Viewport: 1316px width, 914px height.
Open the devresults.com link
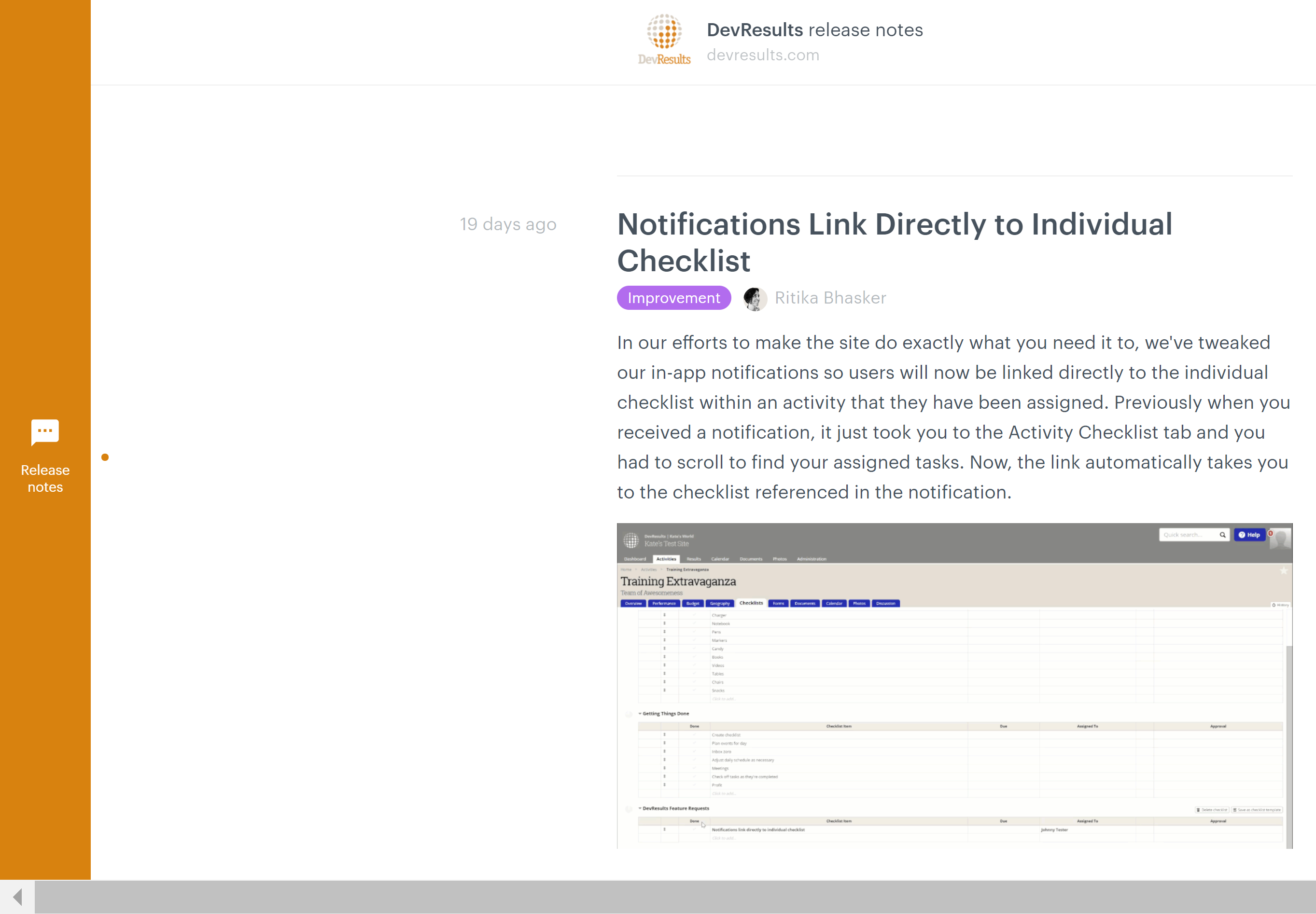pyautogui.click(x=763, y=55)
